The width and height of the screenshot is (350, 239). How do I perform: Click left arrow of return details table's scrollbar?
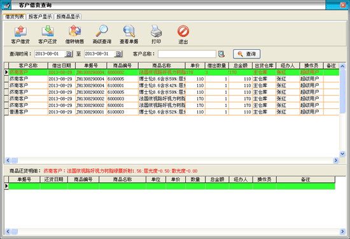8,231
